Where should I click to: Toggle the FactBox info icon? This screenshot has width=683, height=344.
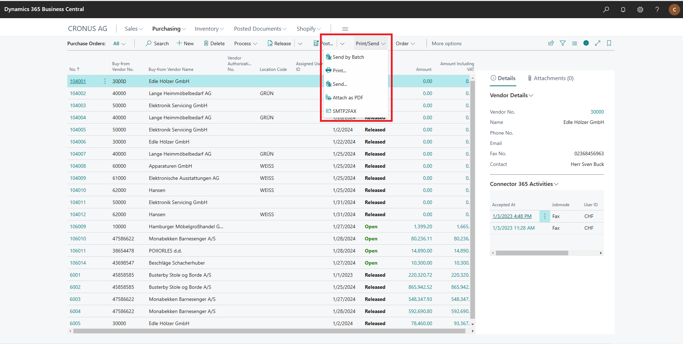[586, 43]
